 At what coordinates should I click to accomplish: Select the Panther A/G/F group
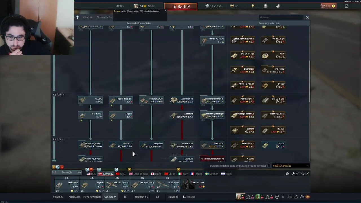pyautogui.click(x=151, y=100)
